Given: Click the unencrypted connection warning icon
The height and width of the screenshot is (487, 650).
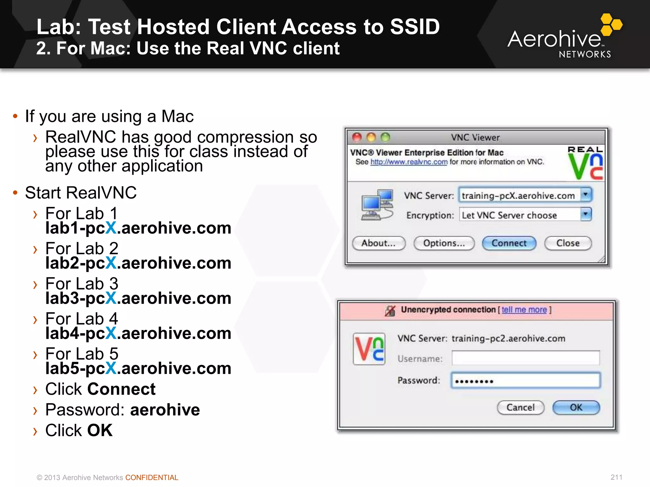Looking at the screenshot, I should (390, 311).
